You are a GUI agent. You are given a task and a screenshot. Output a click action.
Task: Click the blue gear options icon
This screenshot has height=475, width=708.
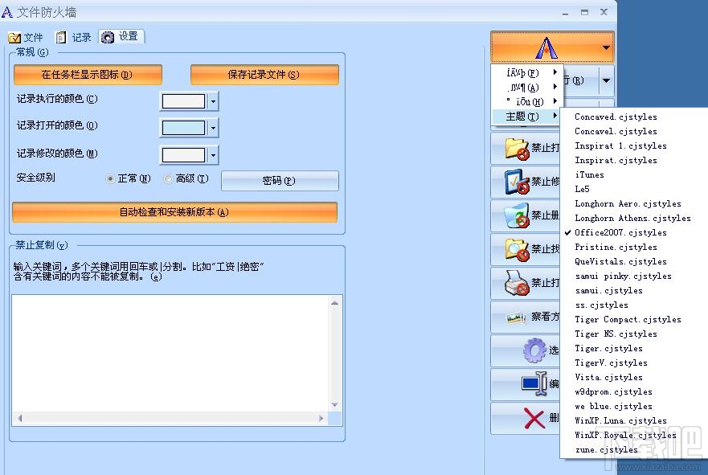pos(534,350)
